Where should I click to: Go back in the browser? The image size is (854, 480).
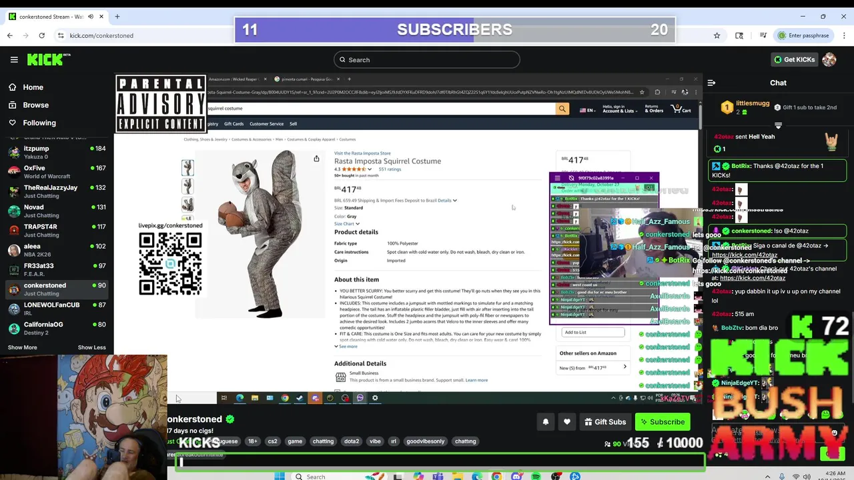coord(9,35)
